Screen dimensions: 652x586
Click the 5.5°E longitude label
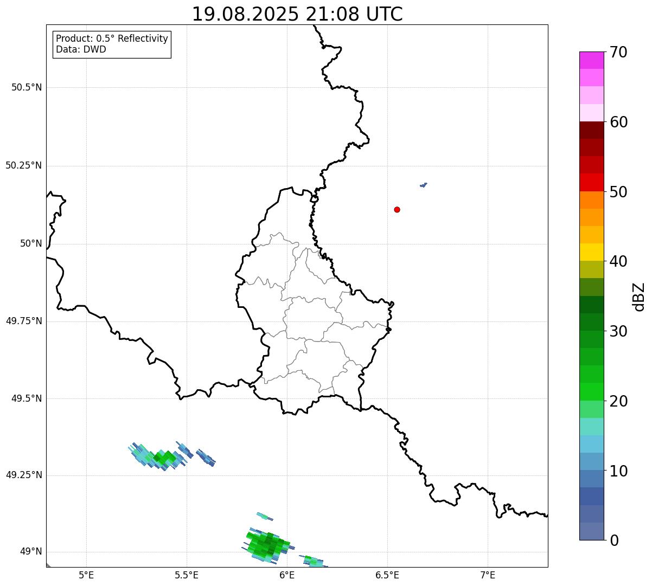coord(187,575)
